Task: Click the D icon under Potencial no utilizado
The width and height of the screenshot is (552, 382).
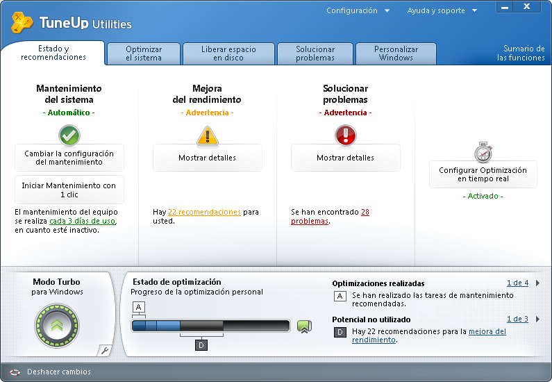Action: (x=340, y=332)
